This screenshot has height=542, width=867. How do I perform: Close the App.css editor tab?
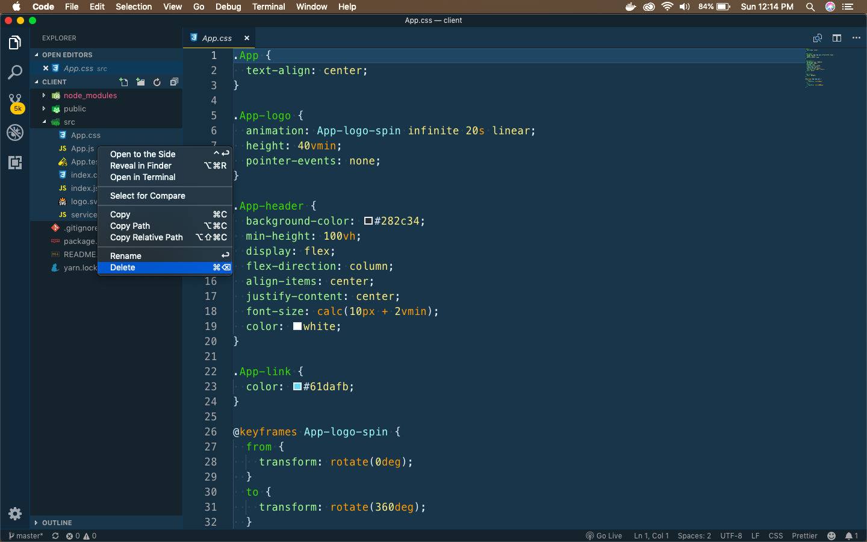[247, 38]
